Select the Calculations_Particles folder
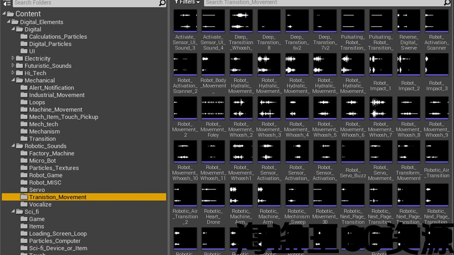The width and height of the screenshot is (454, 255). pyautogui.click(x=57, y=36)
